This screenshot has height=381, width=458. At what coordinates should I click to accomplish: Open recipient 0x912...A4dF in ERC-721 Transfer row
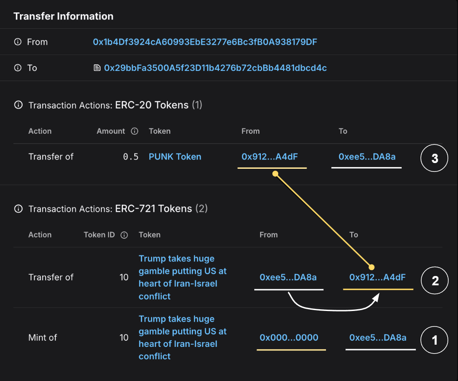pyautogui.click(x=377, y=277)
